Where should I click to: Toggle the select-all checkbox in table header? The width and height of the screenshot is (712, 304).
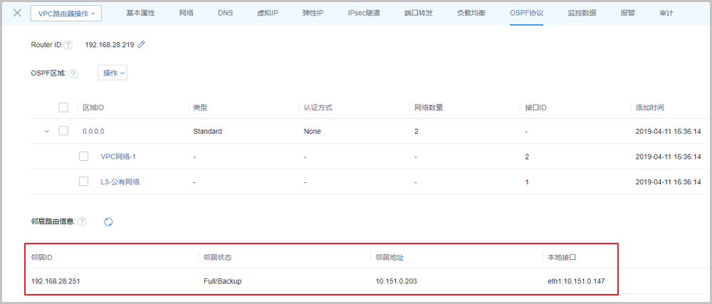63,108
